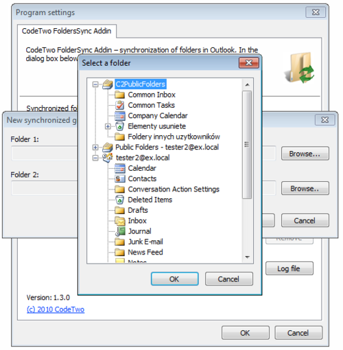Screen dimensions: 343x350
Task: Collapse the C2PublicFolders tree node
Action: tap(95, 84)
